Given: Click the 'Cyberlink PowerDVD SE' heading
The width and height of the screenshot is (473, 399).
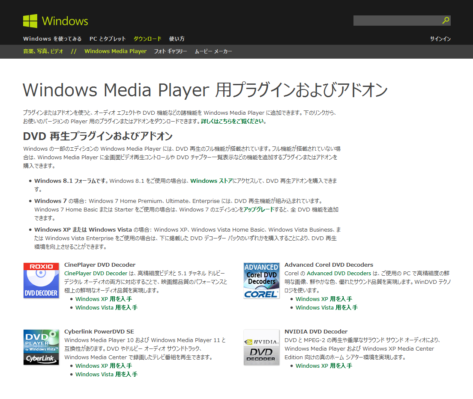Looking at the screenshot, I should click(x=99, y=331).
